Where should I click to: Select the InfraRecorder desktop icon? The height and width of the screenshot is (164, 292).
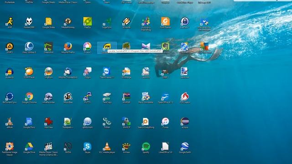49,97
